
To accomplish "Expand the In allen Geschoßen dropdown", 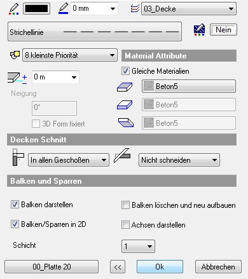I will 69,160.
